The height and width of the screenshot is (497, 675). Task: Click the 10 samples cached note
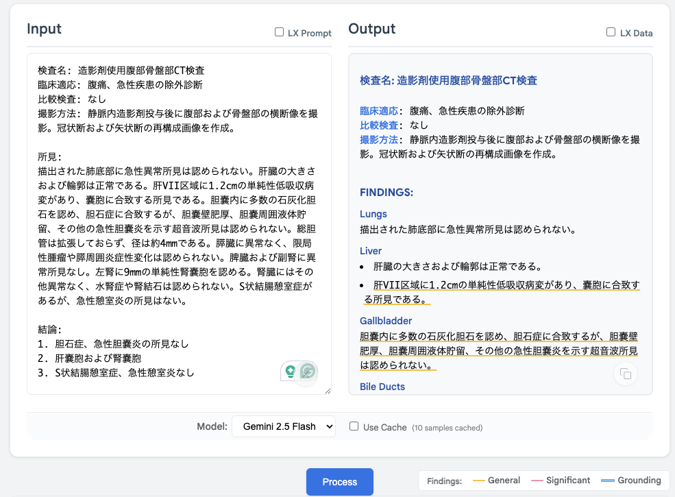coord(447,428)
